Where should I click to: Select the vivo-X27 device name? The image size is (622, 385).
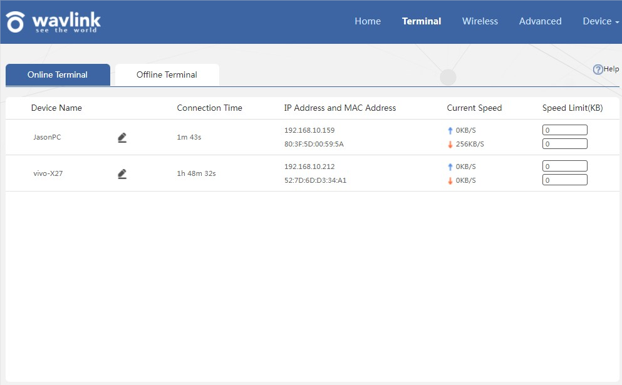coord(48,173)
